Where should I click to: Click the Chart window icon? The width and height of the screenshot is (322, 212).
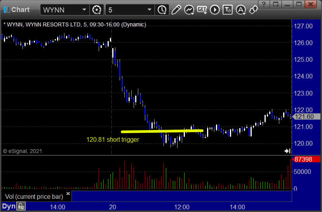[x=7, y=10]
